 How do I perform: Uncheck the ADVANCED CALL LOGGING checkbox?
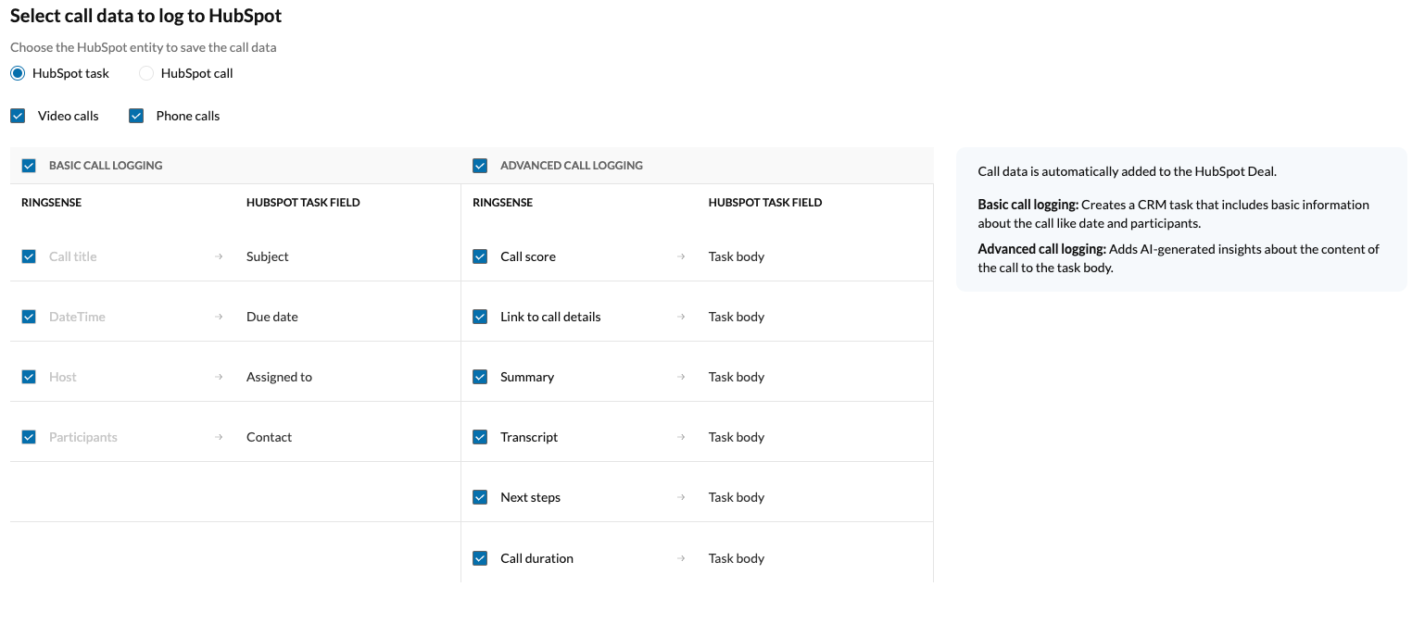point(480,165)
